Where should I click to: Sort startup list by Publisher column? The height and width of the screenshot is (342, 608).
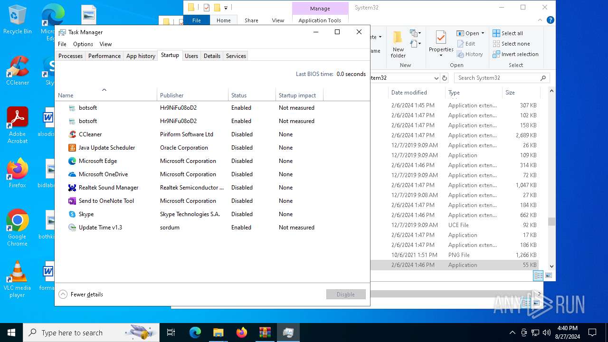point(192,95)
